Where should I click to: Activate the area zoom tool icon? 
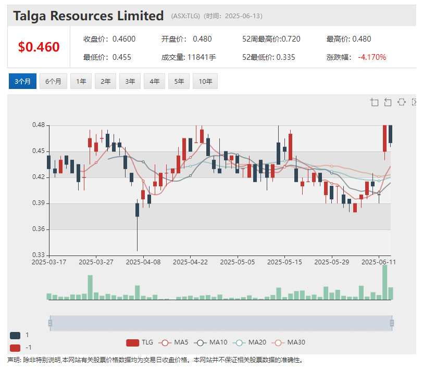[374, 102]
